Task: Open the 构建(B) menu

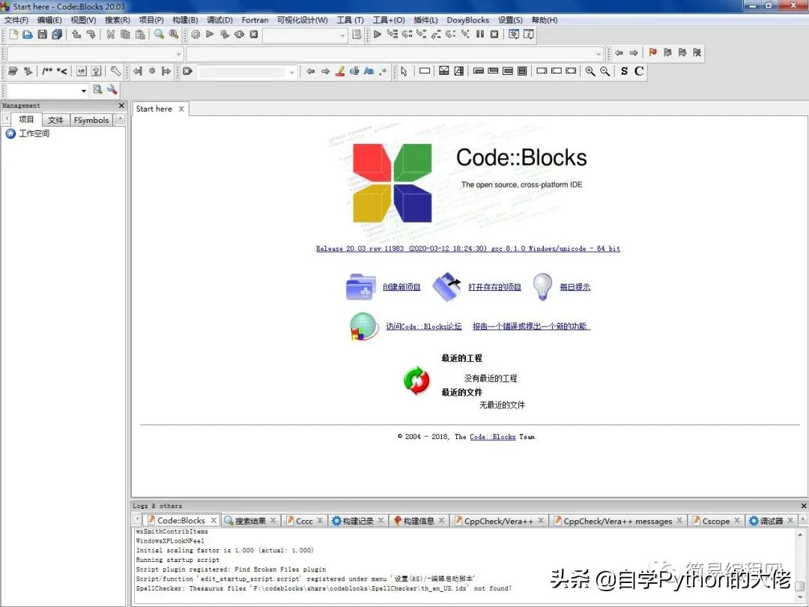Action: pos(185,20)
